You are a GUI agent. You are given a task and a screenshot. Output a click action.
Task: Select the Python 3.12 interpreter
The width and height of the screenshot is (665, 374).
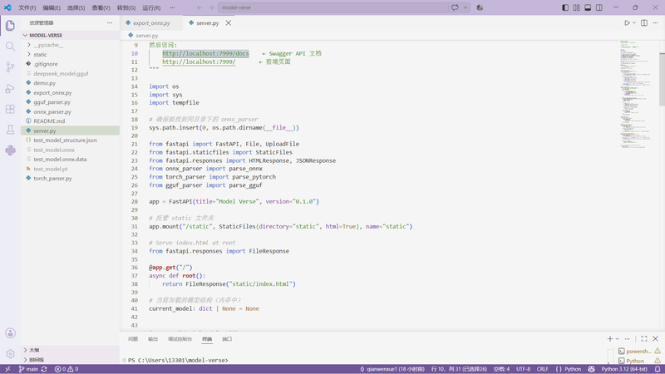tap(624, 369)
